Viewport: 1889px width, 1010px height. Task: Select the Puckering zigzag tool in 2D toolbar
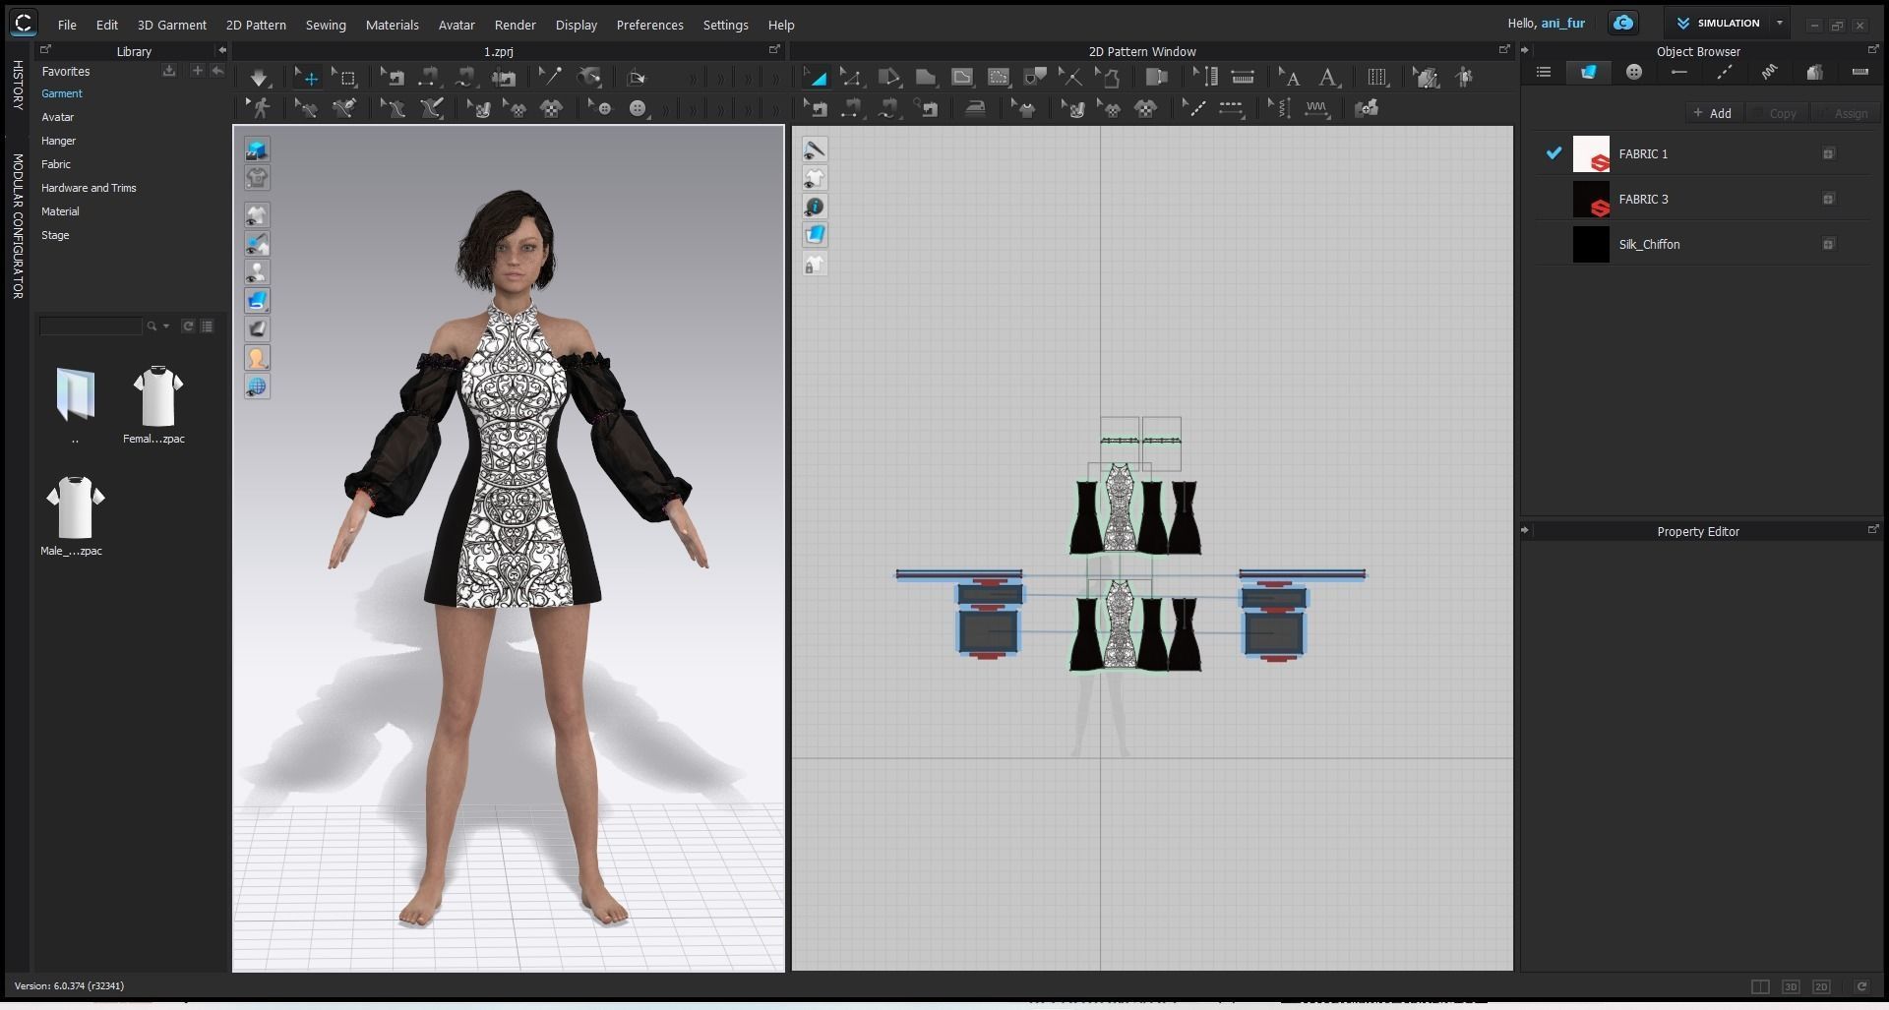point(1317,108)
